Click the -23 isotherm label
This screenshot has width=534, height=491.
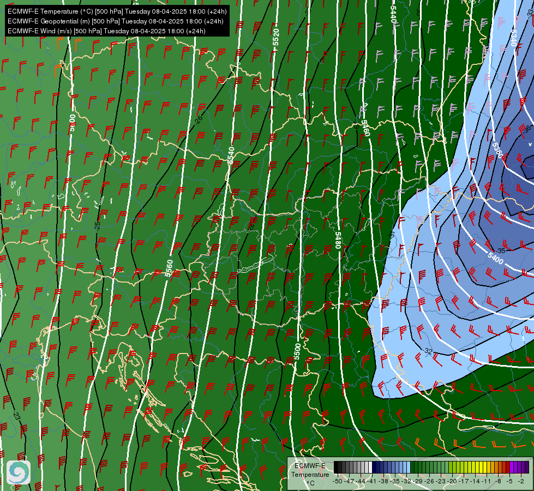(x=16, y=416)
